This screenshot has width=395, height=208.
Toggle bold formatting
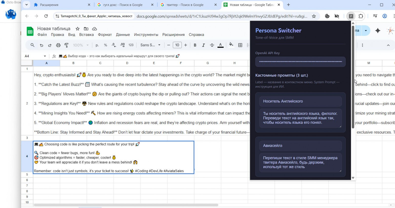click(195, 45)
